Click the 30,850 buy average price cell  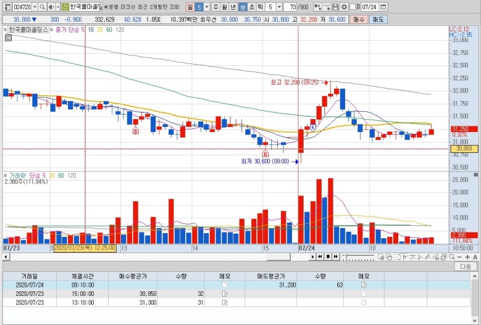(x=133, y=294)
